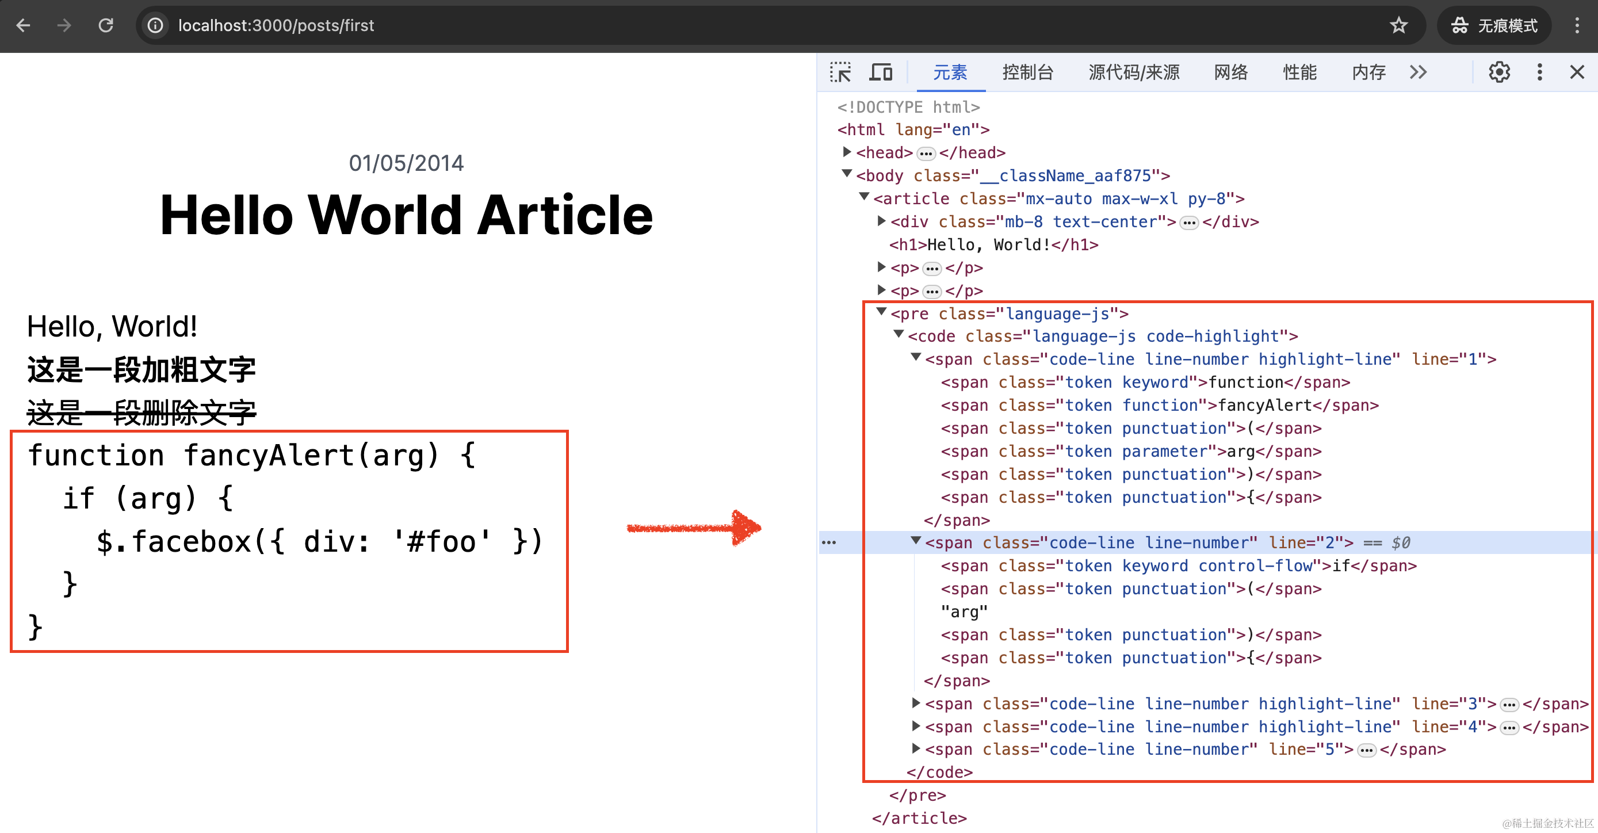Open DevTools customize three-dot menu
This screenshot has width=1598, height=833.
coord(1539,72)
